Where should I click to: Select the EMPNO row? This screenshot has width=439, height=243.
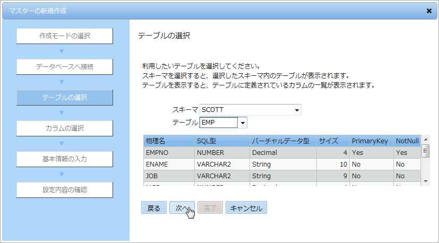282,153
